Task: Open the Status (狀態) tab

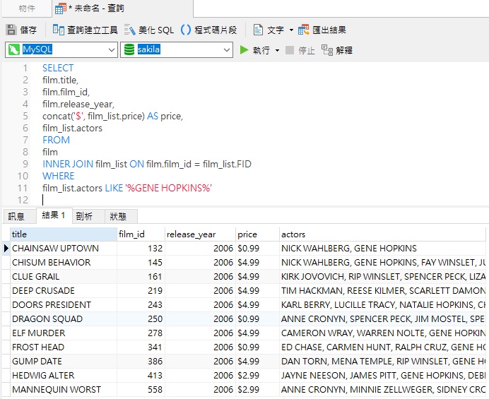Action: (118, 216)
